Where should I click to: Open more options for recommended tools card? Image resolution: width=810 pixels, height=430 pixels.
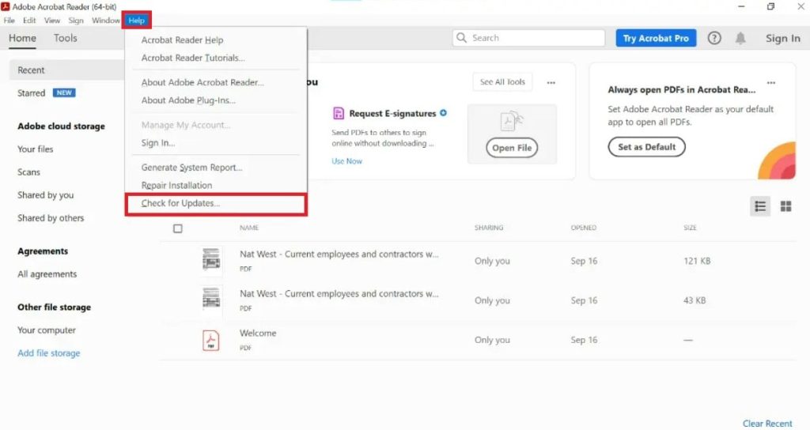coord(551,82)
